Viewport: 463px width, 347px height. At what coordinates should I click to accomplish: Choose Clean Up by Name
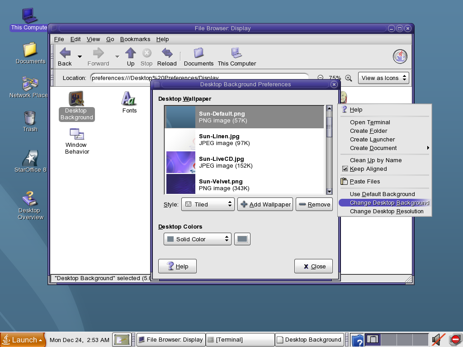coord(384,160)
